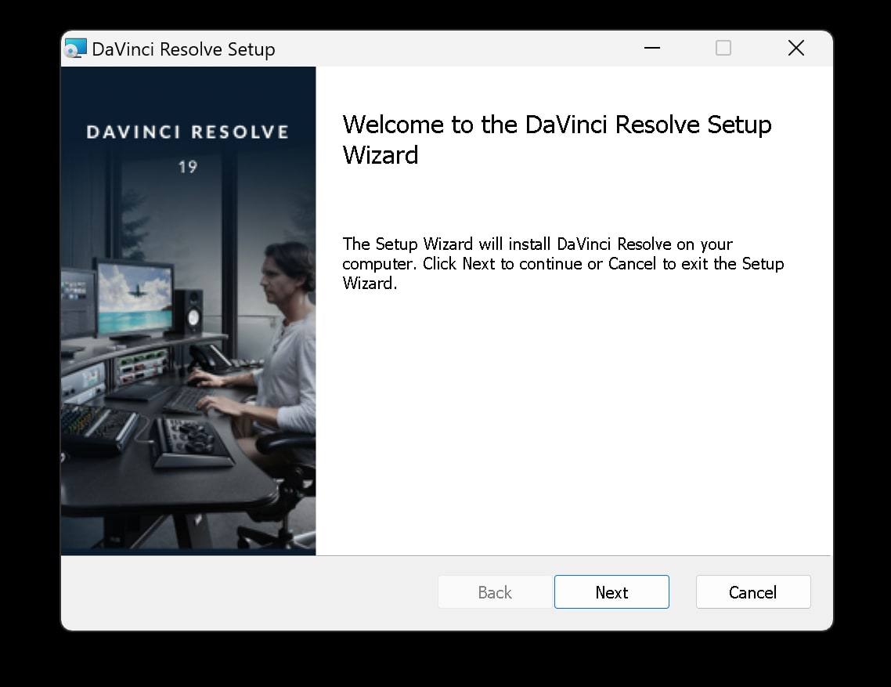Cancel the DaVinci Resolve setup

[753, 592]
